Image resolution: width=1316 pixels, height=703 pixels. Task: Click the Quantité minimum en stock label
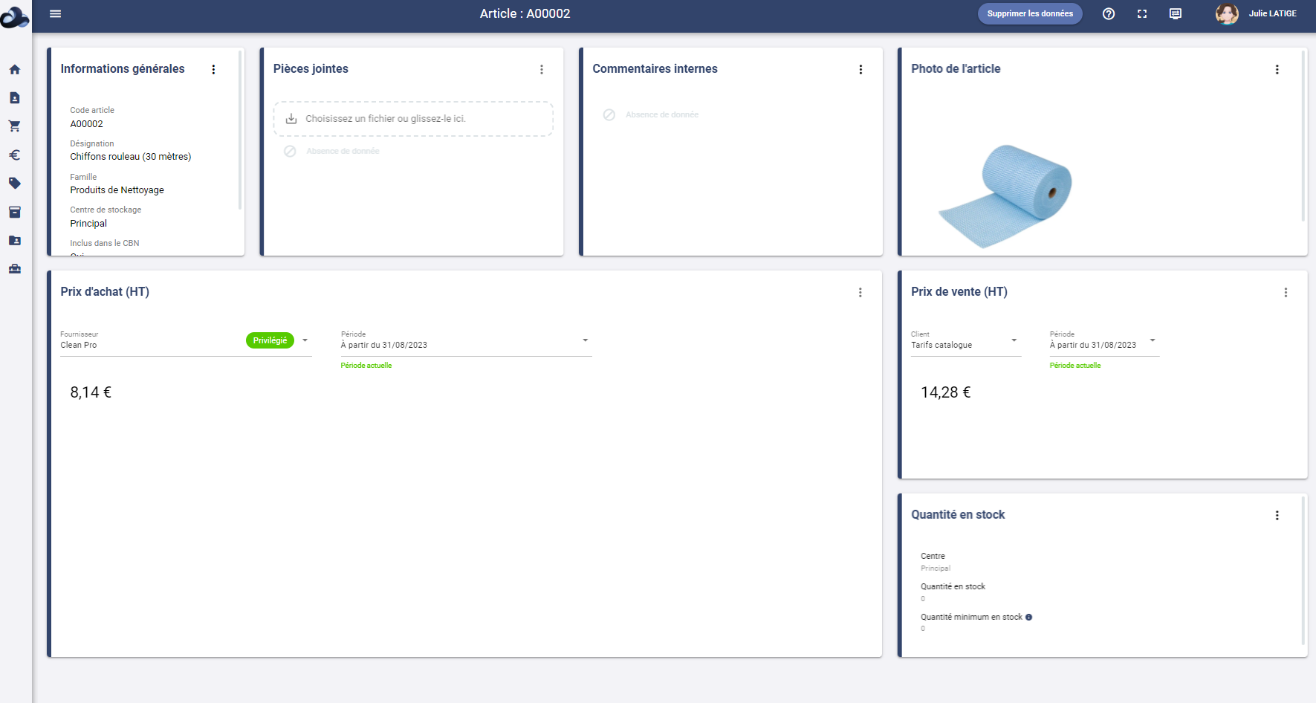point(971,617)
